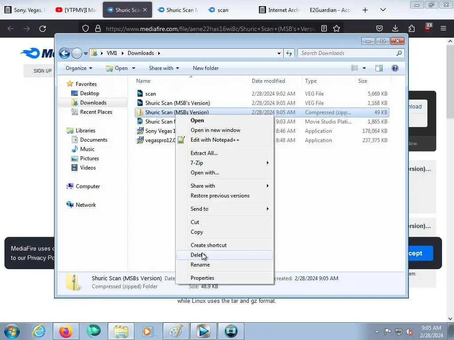Choose Properties in the context menu
454x340 pixels.
click(x=224, y=278)
